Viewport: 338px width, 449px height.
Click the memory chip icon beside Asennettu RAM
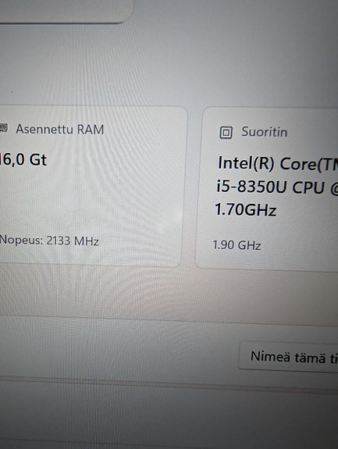pos(3,128)
